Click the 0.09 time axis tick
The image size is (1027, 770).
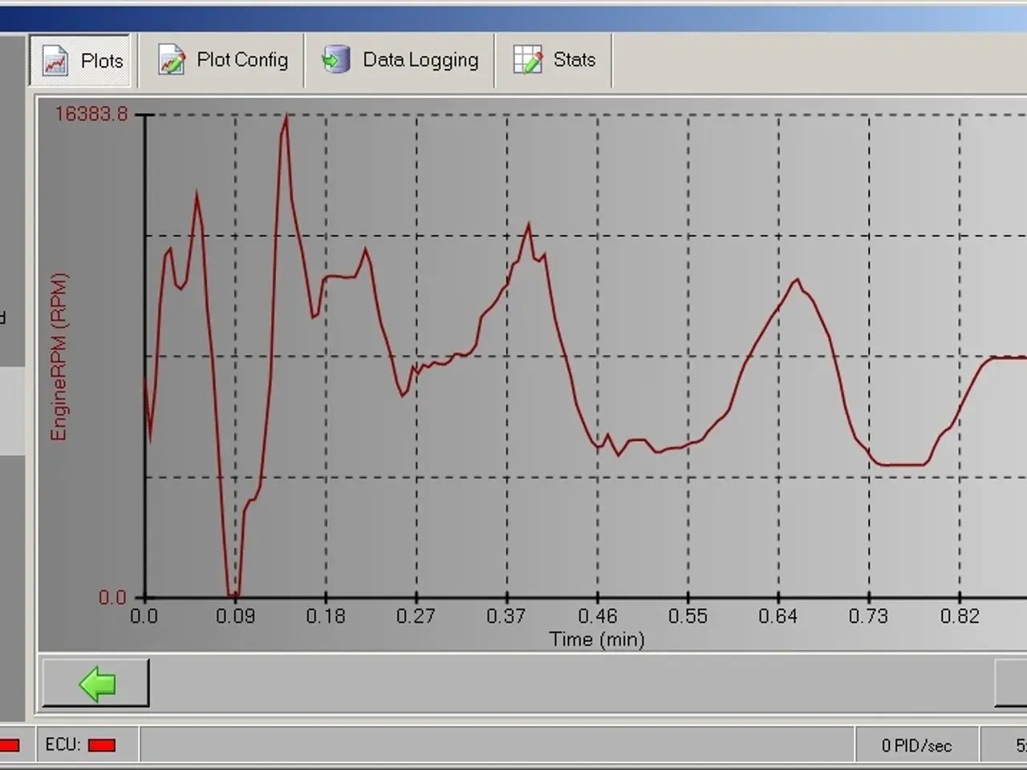click(x=235, y=616)
